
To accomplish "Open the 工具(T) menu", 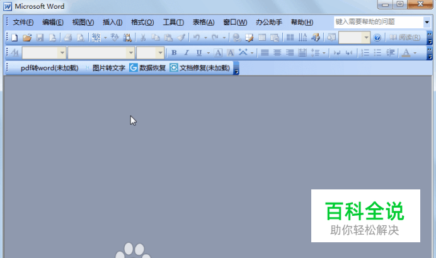I will [173, 22].
